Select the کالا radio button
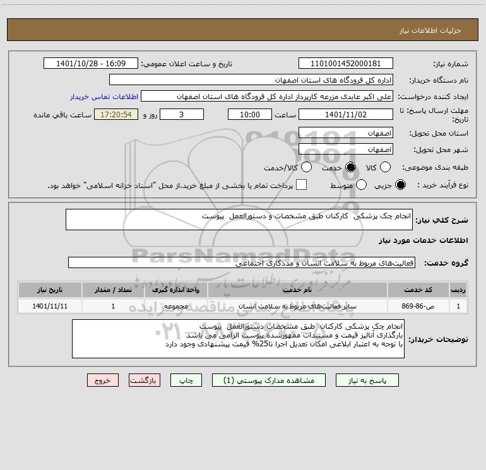486x470 pixels. [x=385, y=167]
